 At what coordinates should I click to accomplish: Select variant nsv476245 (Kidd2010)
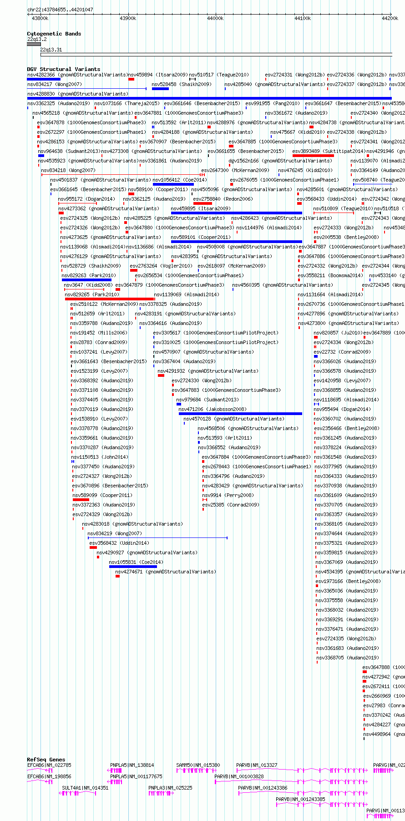coord(305,170)
